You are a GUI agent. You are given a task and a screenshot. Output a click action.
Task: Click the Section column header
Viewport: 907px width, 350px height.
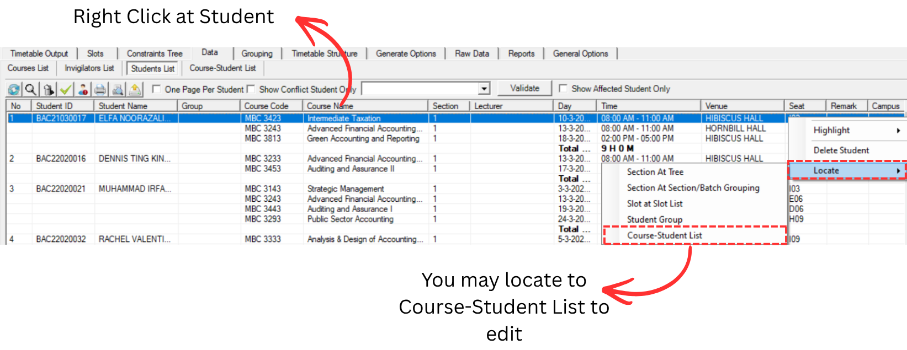pos(449,106)
